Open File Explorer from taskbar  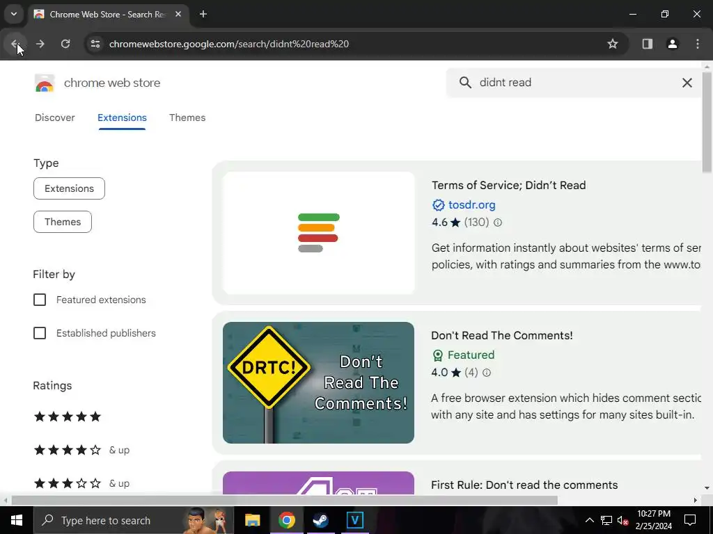252,520
